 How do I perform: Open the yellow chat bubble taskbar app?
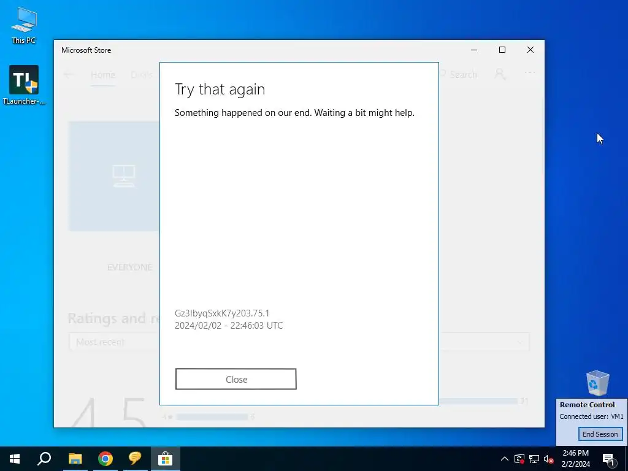pyautogui.click(x=135, y=459)
